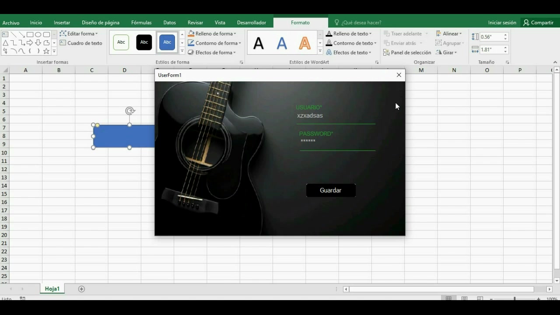Screen dimensions: 560x315
Task: Select the blue WordArt style A
Action: (x=281, y=42)
